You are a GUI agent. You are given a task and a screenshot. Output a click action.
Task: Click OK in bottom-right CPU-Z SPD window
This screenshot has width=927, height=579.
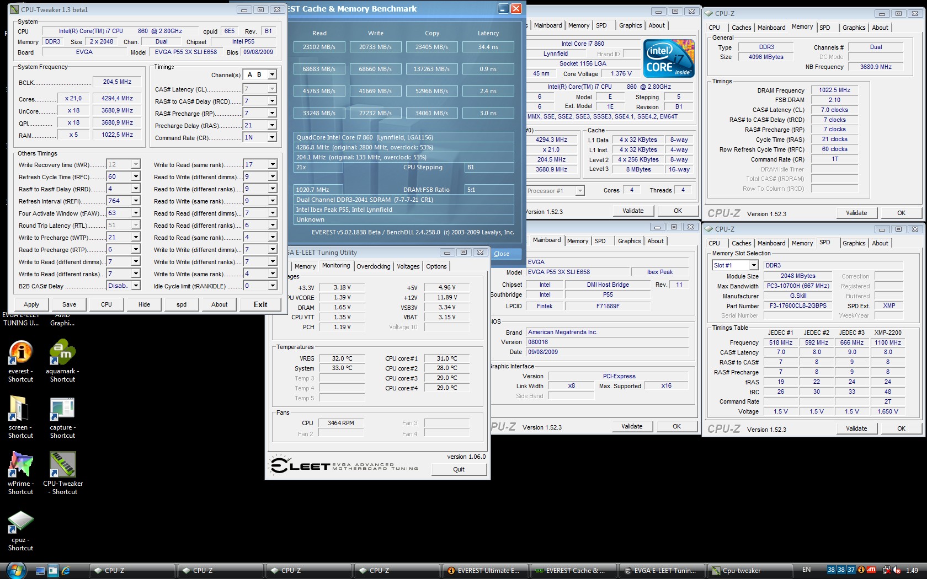pos(901,428)
